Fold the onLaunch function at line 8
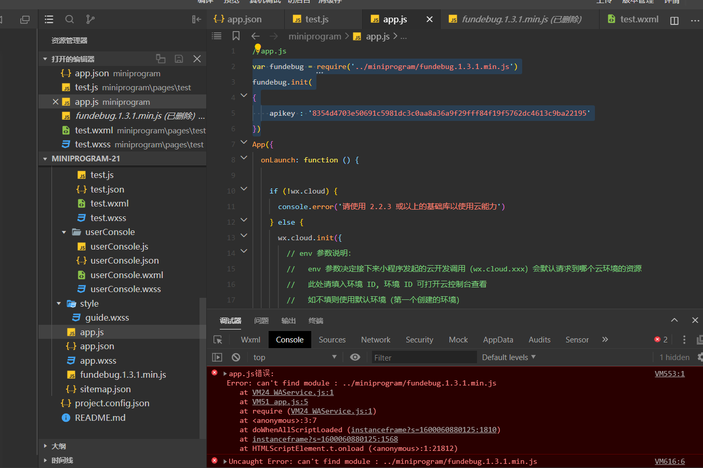 pos(244,157)
